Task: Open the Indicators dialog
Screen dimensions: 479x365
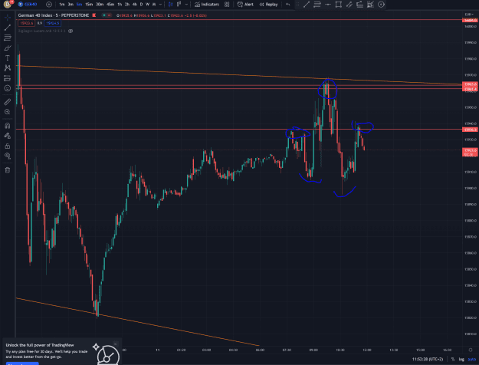Action: (207, 5)
